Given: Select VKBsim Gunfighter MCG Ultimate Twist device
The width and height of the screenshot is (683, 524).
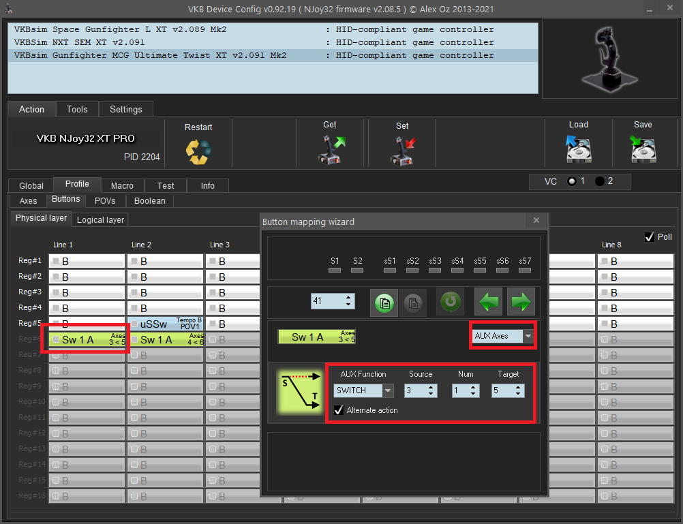Looking at the screenshot, I should point(273,56).
